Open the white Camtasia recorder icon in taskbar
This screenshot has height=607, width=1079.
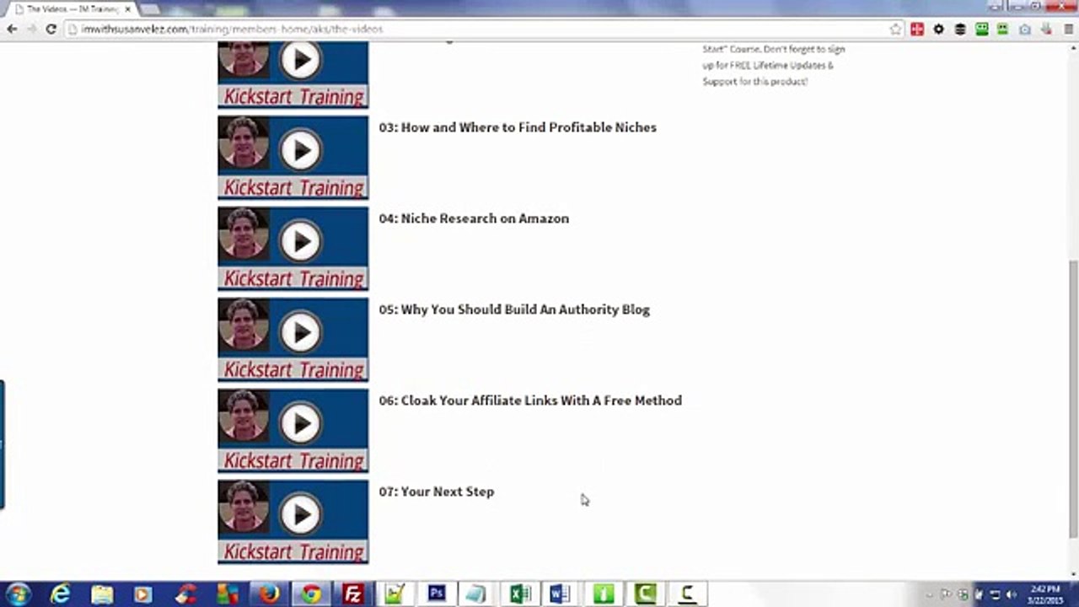(687, 594)
